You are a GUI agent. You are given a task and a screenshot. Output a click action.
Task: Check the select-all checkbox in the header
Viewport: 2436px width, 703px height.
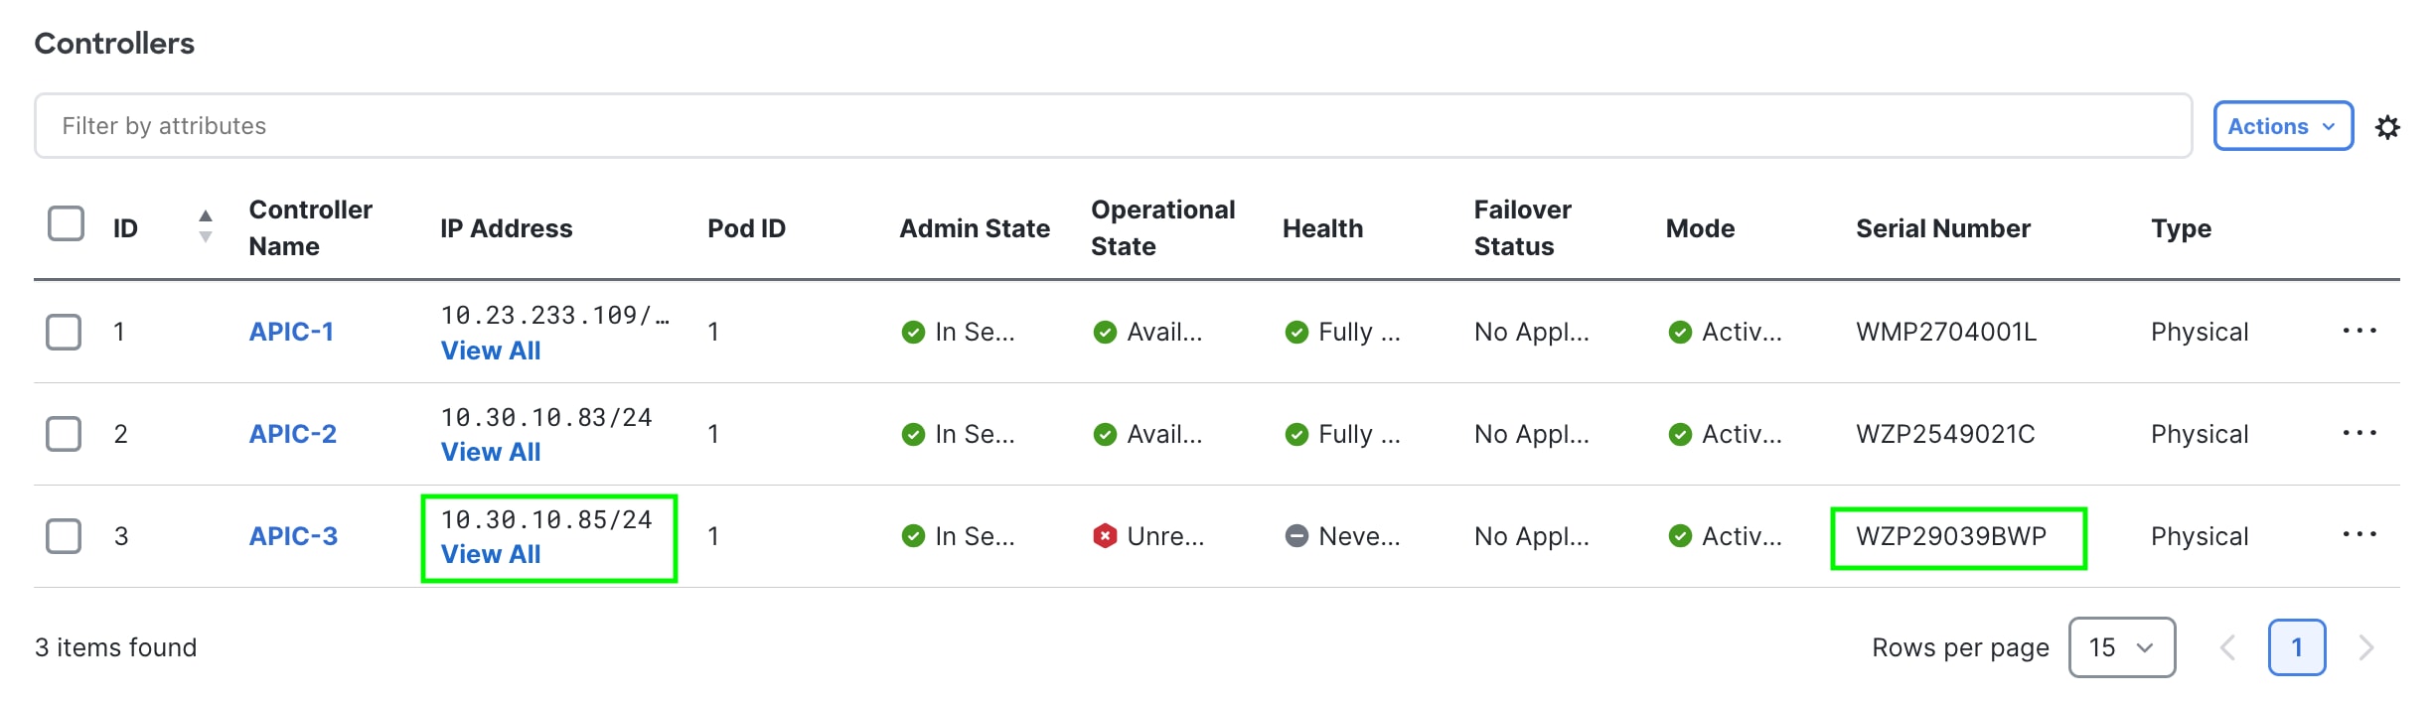[66, 224]
